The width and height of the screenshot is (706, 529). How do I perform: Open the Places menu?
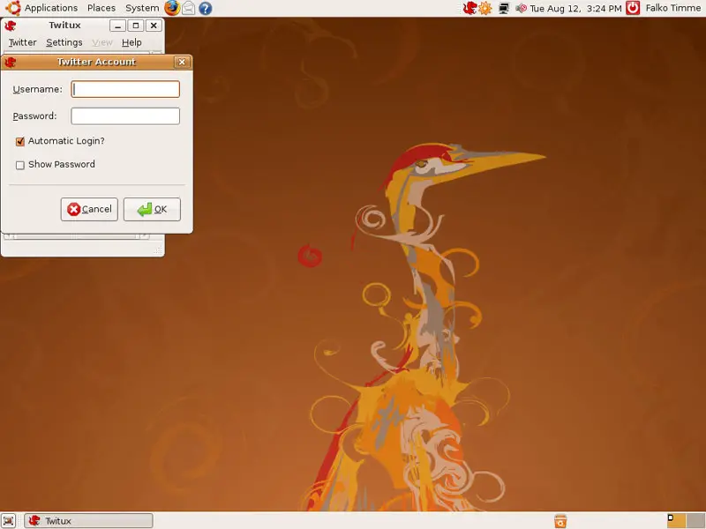101,8
